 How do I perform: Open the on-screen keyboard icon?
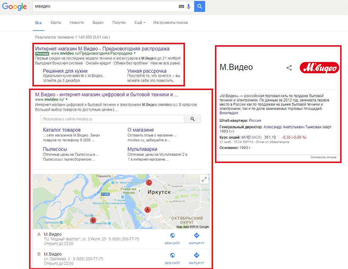point(181,6)
